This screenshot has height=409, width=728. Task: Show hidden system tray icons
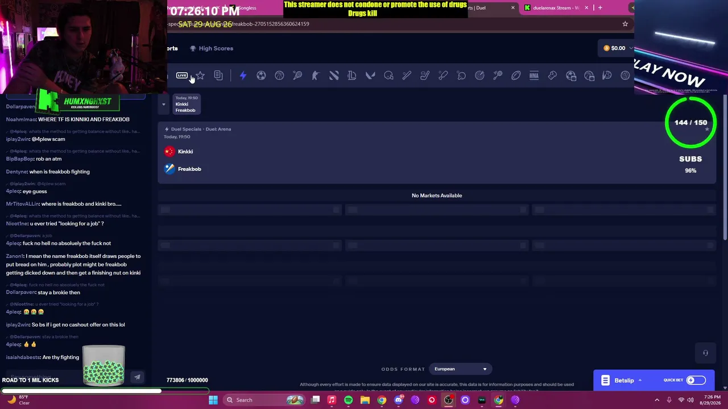coord(657,400)
